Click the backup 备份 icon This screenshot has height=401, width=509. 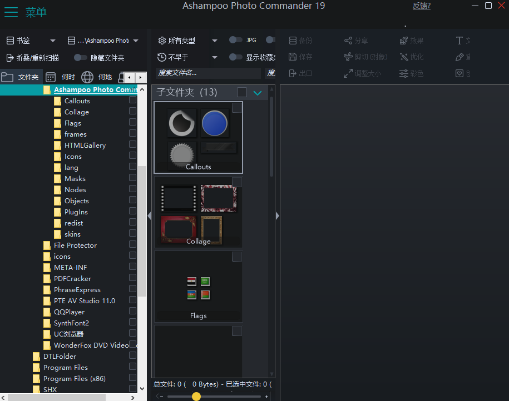(293, 41)
